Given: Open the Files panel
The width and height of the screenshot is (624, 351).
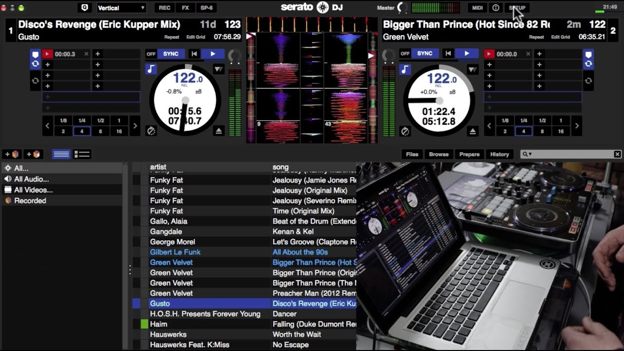Looking at the screenshot, I should click(x=412, y=154).
